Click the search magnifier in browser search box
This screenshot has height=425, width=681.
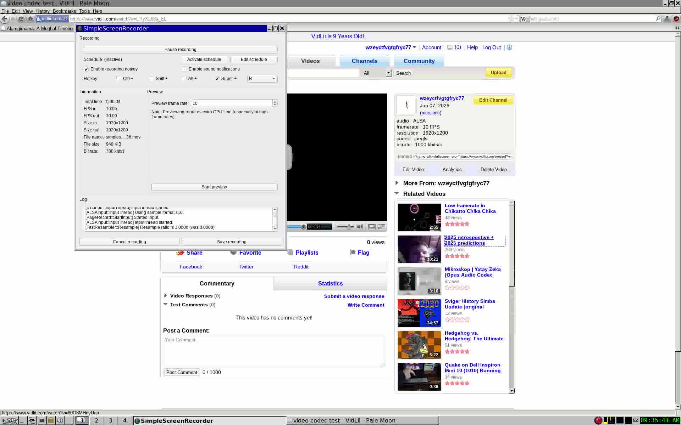(658, 19)
